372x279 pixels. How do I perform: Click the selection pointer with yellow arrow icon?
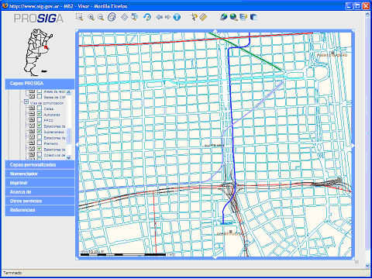click(194, 17)
